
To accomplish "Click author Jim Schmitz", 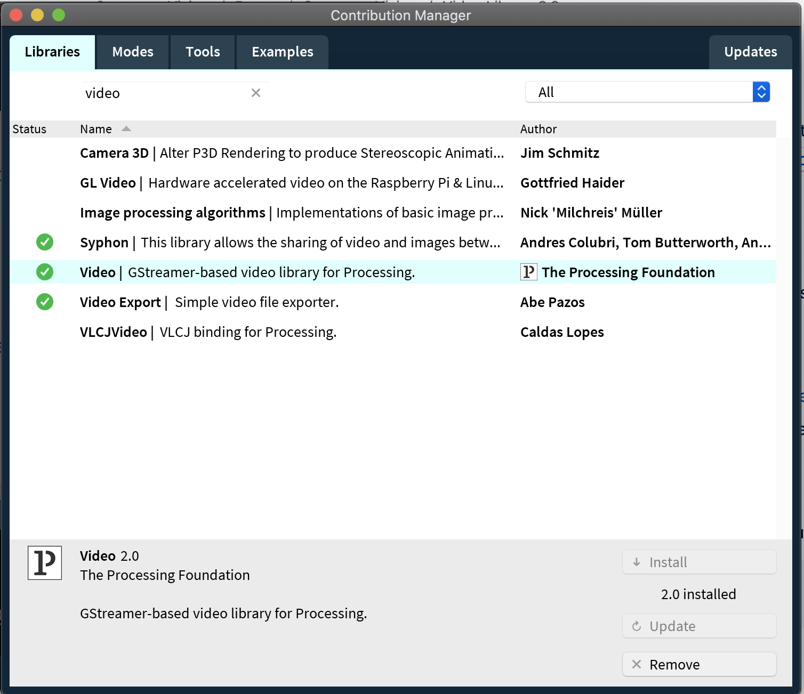I will (x=560, y=153).
